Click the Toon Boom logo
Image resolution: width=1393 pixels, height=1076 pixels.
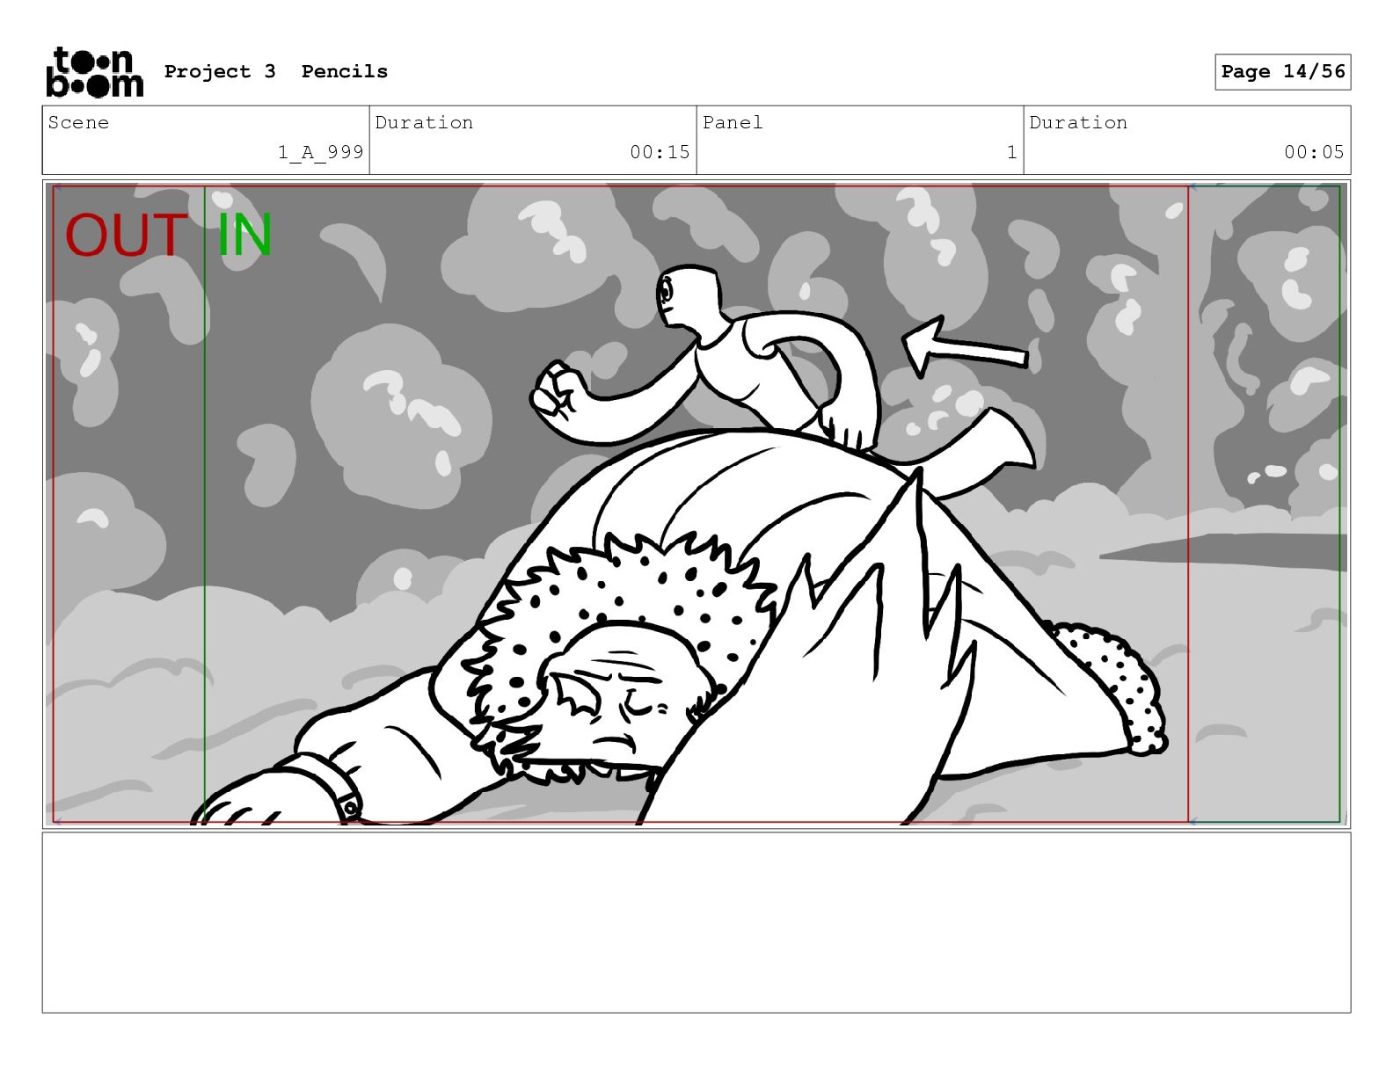(x=94, y=72)
